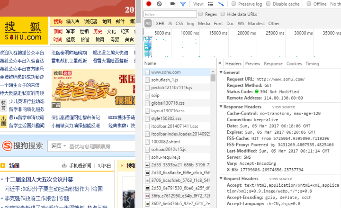Check the Disable cache option
341x208 pixels.
coord(268,4)
